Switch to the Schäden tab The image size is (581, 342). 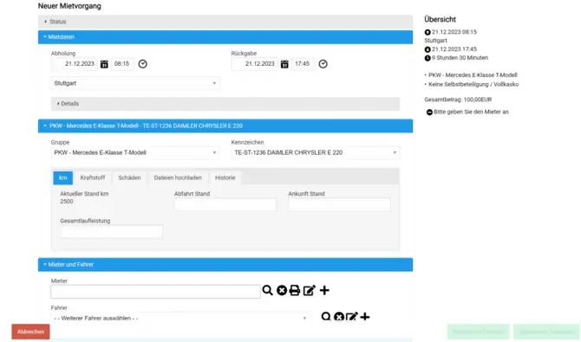tap(129, 177)
